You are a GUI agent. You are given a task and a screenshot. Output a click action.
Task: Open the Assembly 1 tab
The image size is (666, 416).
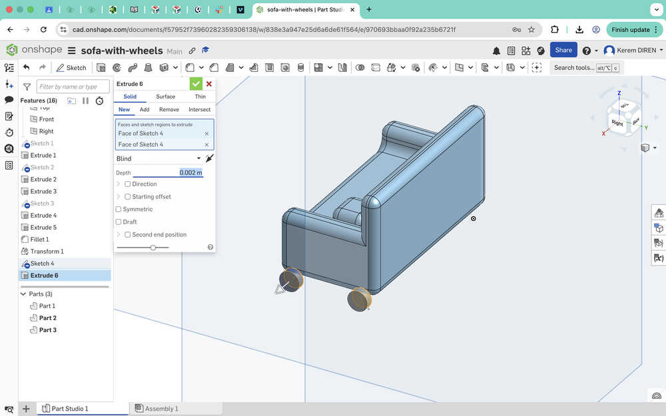click(157, 409)
